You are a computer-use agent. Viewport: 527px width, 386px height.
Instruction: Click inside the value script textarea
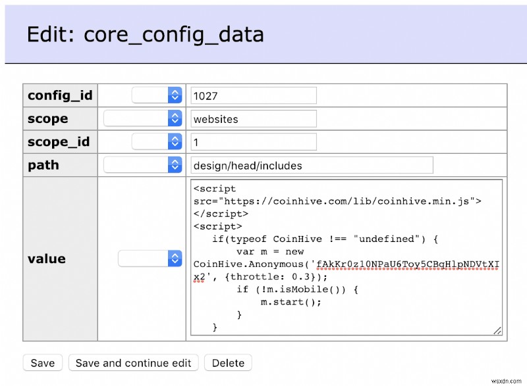(347, 257)
